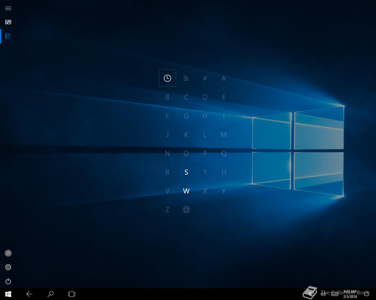Open Settings gear in Start sidebar

pyautogui.click(x=8, y=267)
